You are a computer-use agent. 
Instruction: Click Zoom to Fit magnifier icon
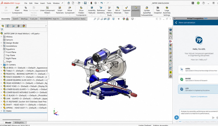point(95,19)
